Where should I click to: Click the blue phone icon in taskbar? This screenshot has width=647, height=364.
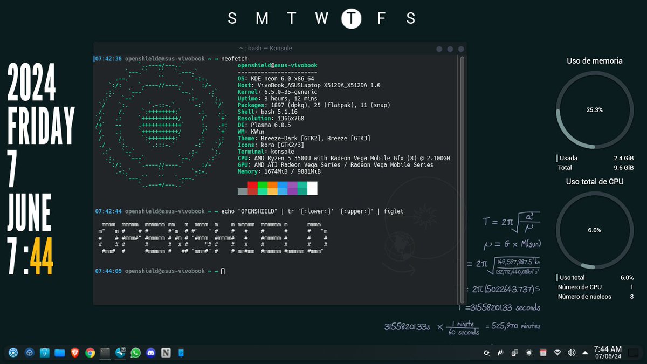point(181,353)
